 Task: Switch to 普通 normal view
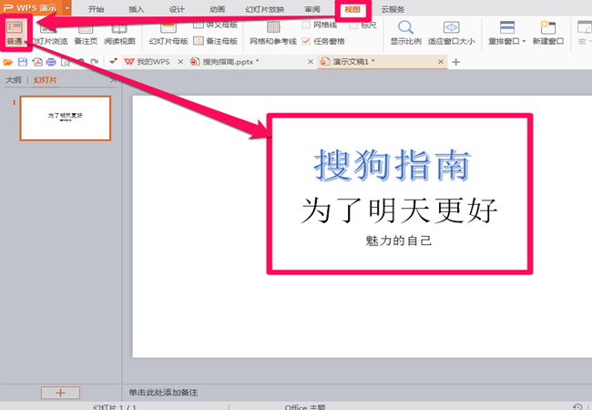pyautogui.click(x=15, y=33)
